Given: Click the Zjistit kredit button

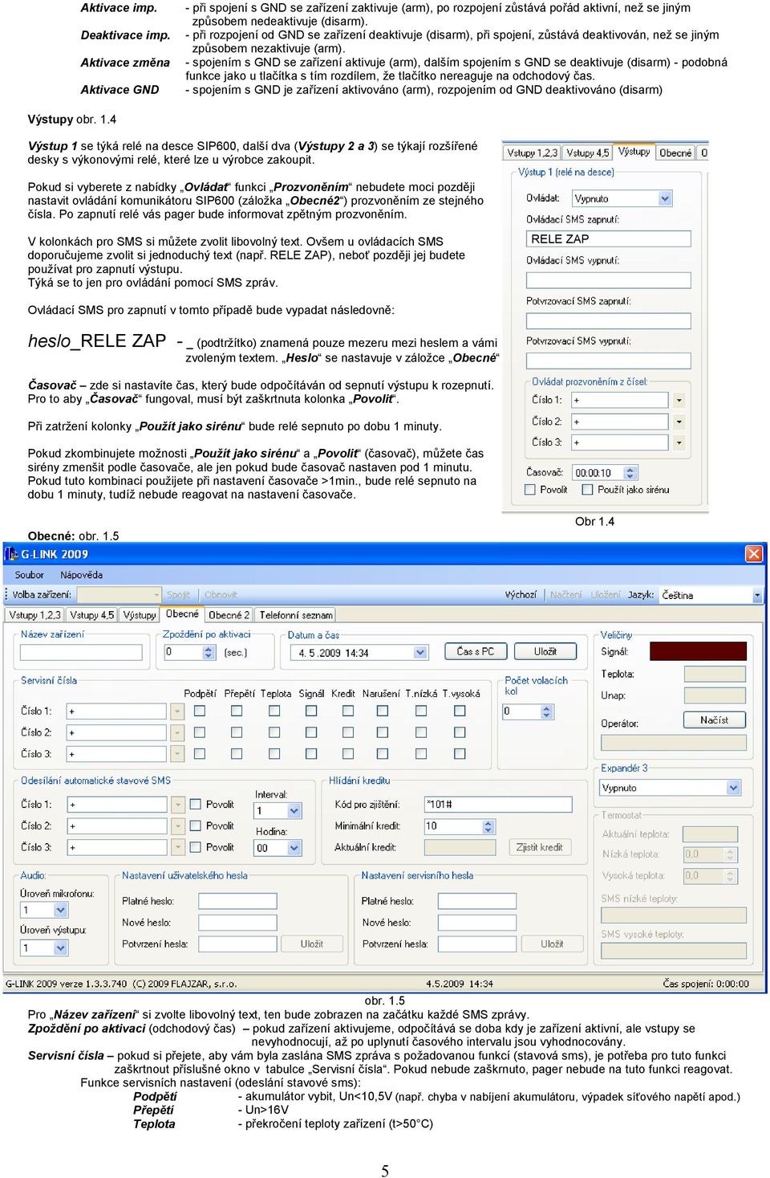Looking at the screenshot, I should point(540,847).
